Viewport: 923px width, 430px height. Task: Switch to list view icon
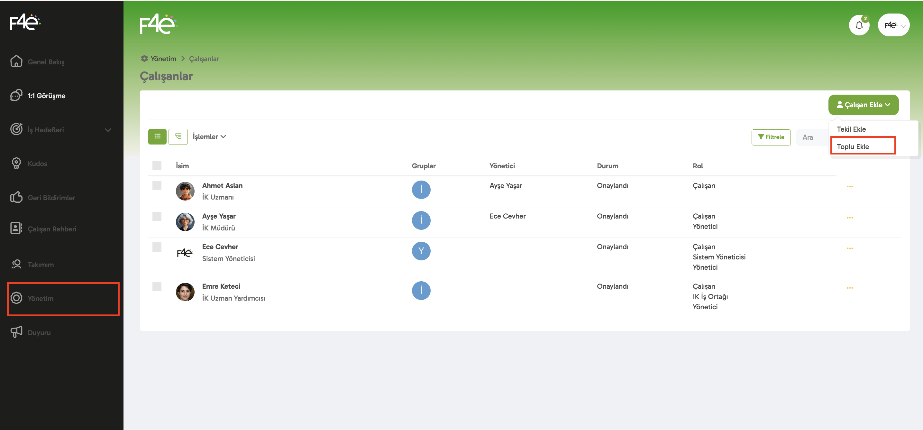pos(157,137)
